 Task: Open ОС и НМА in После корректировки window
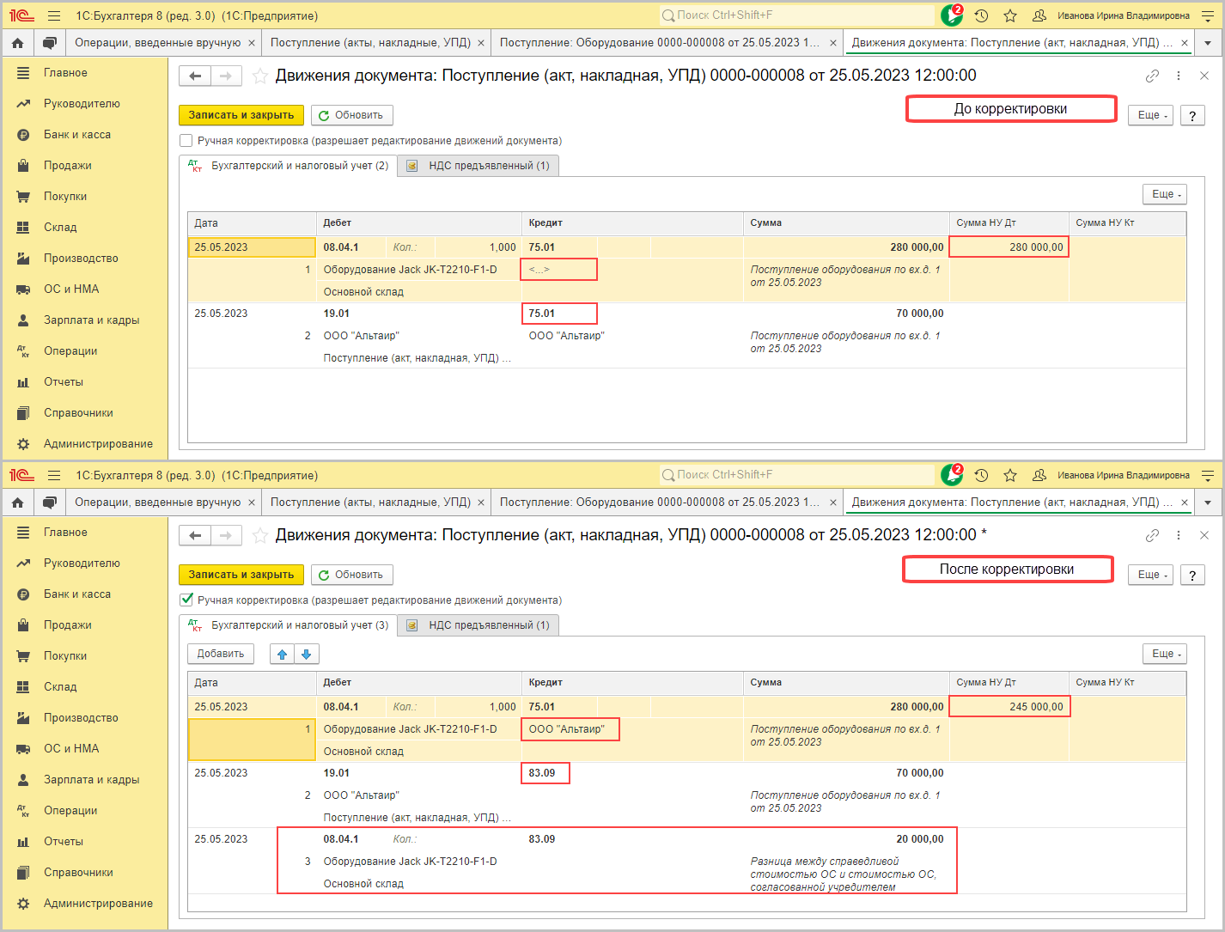(x=71, y=749)
